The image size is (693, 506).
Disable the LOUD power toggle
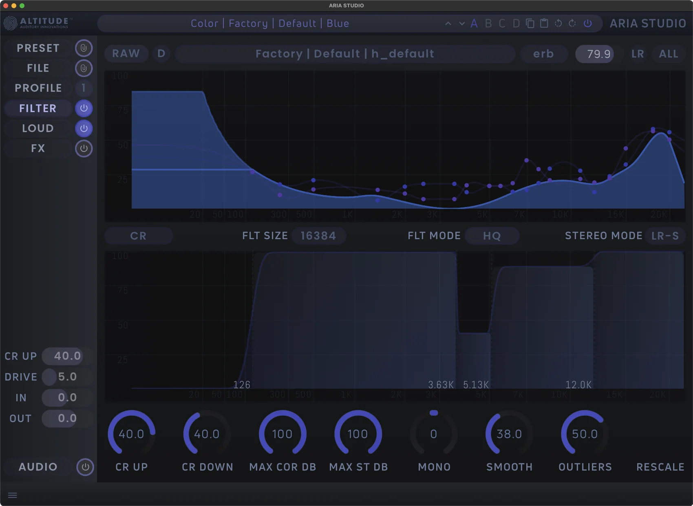84,128
